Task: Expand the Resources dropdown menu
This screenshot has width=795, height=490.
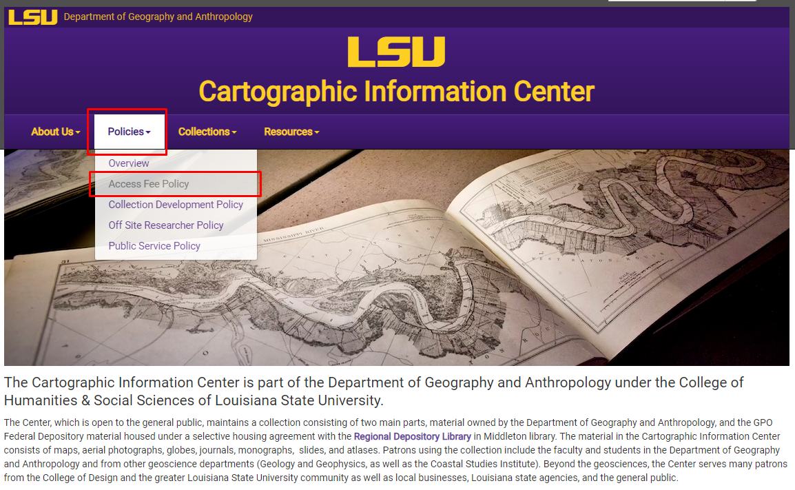Action: [x=291, y=132]
